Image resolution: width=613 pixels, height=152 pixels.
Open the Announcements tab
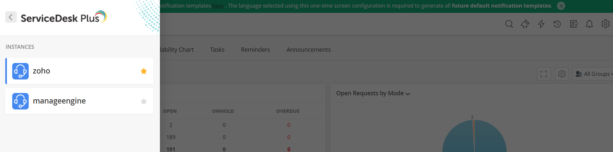309,50
